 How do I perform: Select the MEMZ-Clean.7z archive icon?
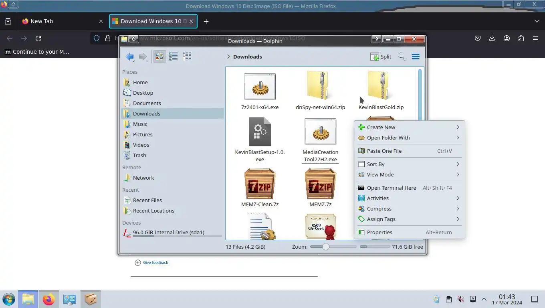260,184
